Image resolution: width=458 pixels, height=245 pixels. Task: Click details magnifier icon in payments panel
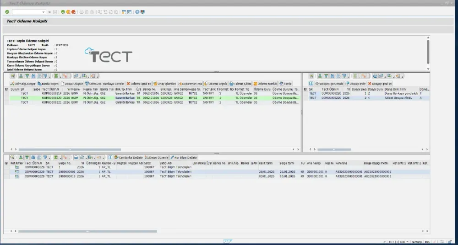point(12,76)
